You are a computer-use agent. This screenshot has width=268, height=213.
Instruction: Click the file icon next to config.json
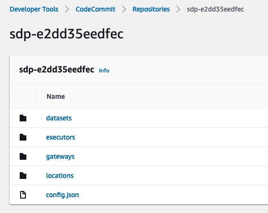[x=23, y=195]
